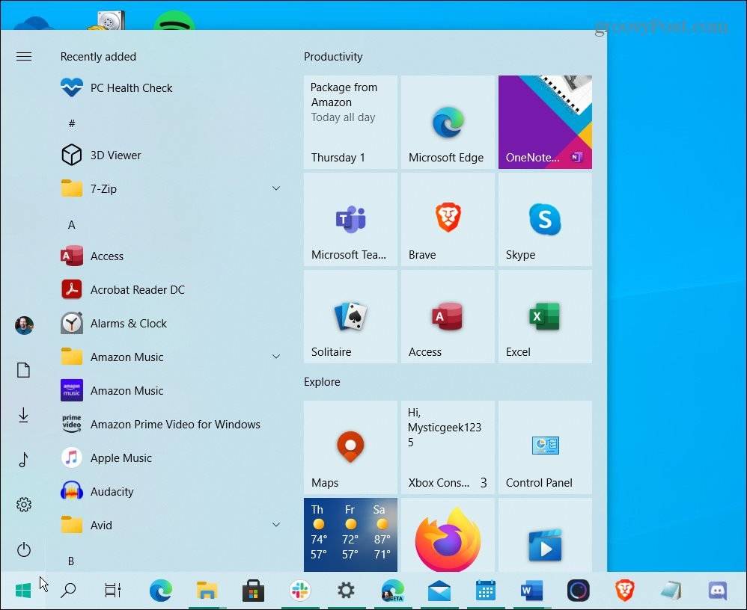This screenshot has width=747, height=610.
Task: Launch the Excel tile
Action: click(545, 316)
